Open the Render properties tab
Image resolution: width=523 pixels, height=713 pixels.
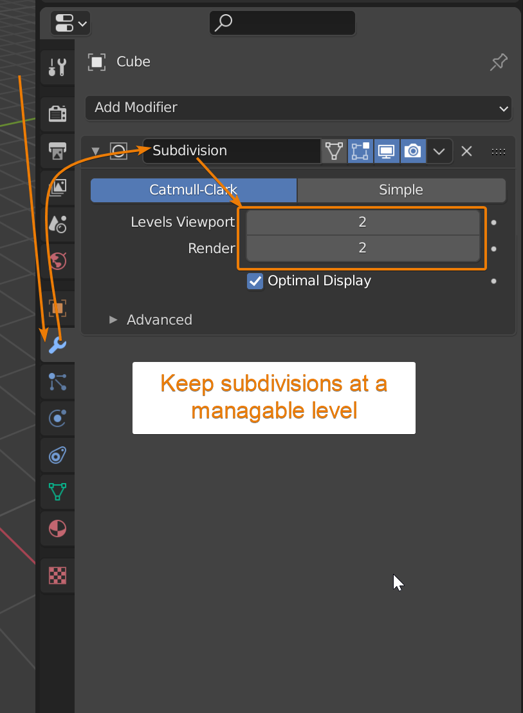tap(57, 114)
